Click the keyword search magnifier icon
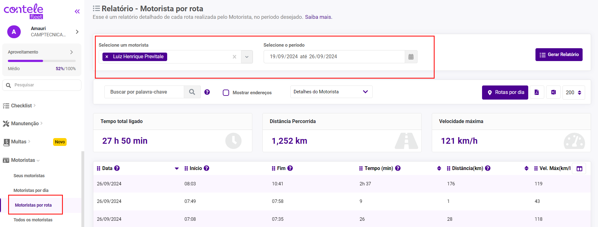The height and width of the screenshot is (227, 598). pyautogui.click(x=192, y=92)
